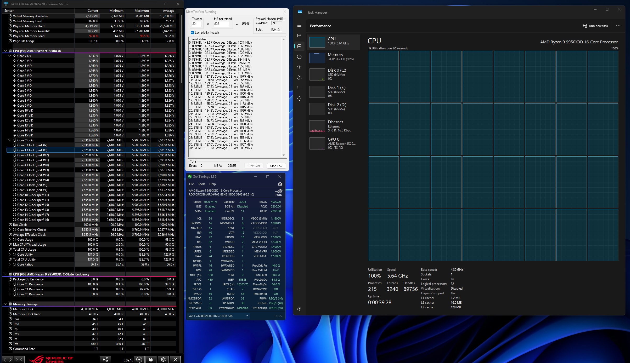Viewport: 630px width, 363px height.
Task: Toggle Low priority threads checkbox
Action: (193, 33)
